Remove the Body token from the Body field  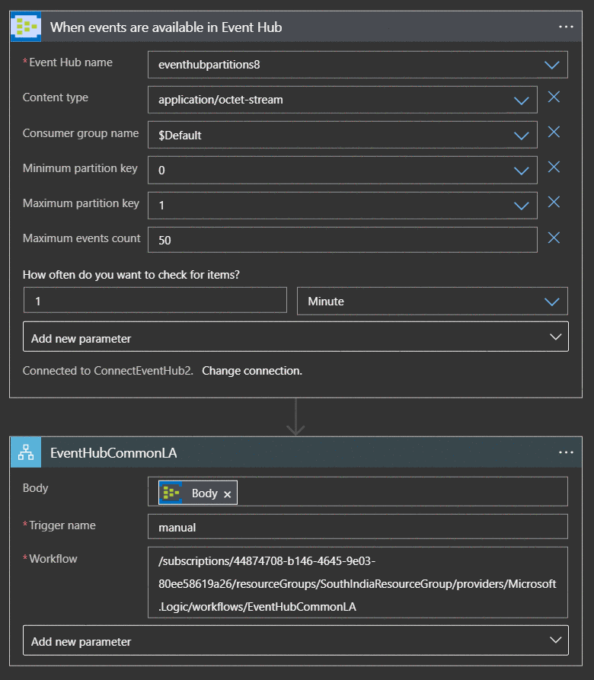[227, 494]
